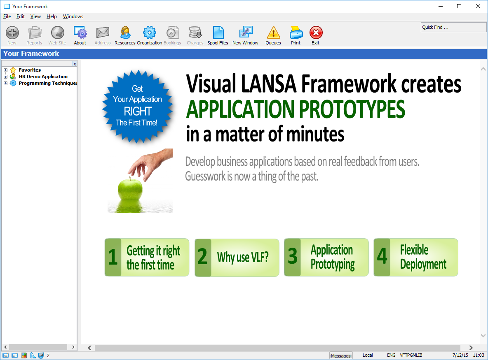488x360 pixels.
Task: Click the content pane scroll down arrow
Action: click(x=483, y=335)
